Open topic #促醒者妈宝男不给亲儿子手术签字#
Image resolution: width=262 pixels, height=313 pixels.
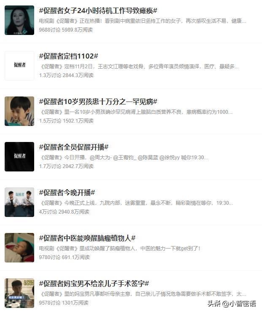point(94,284)
